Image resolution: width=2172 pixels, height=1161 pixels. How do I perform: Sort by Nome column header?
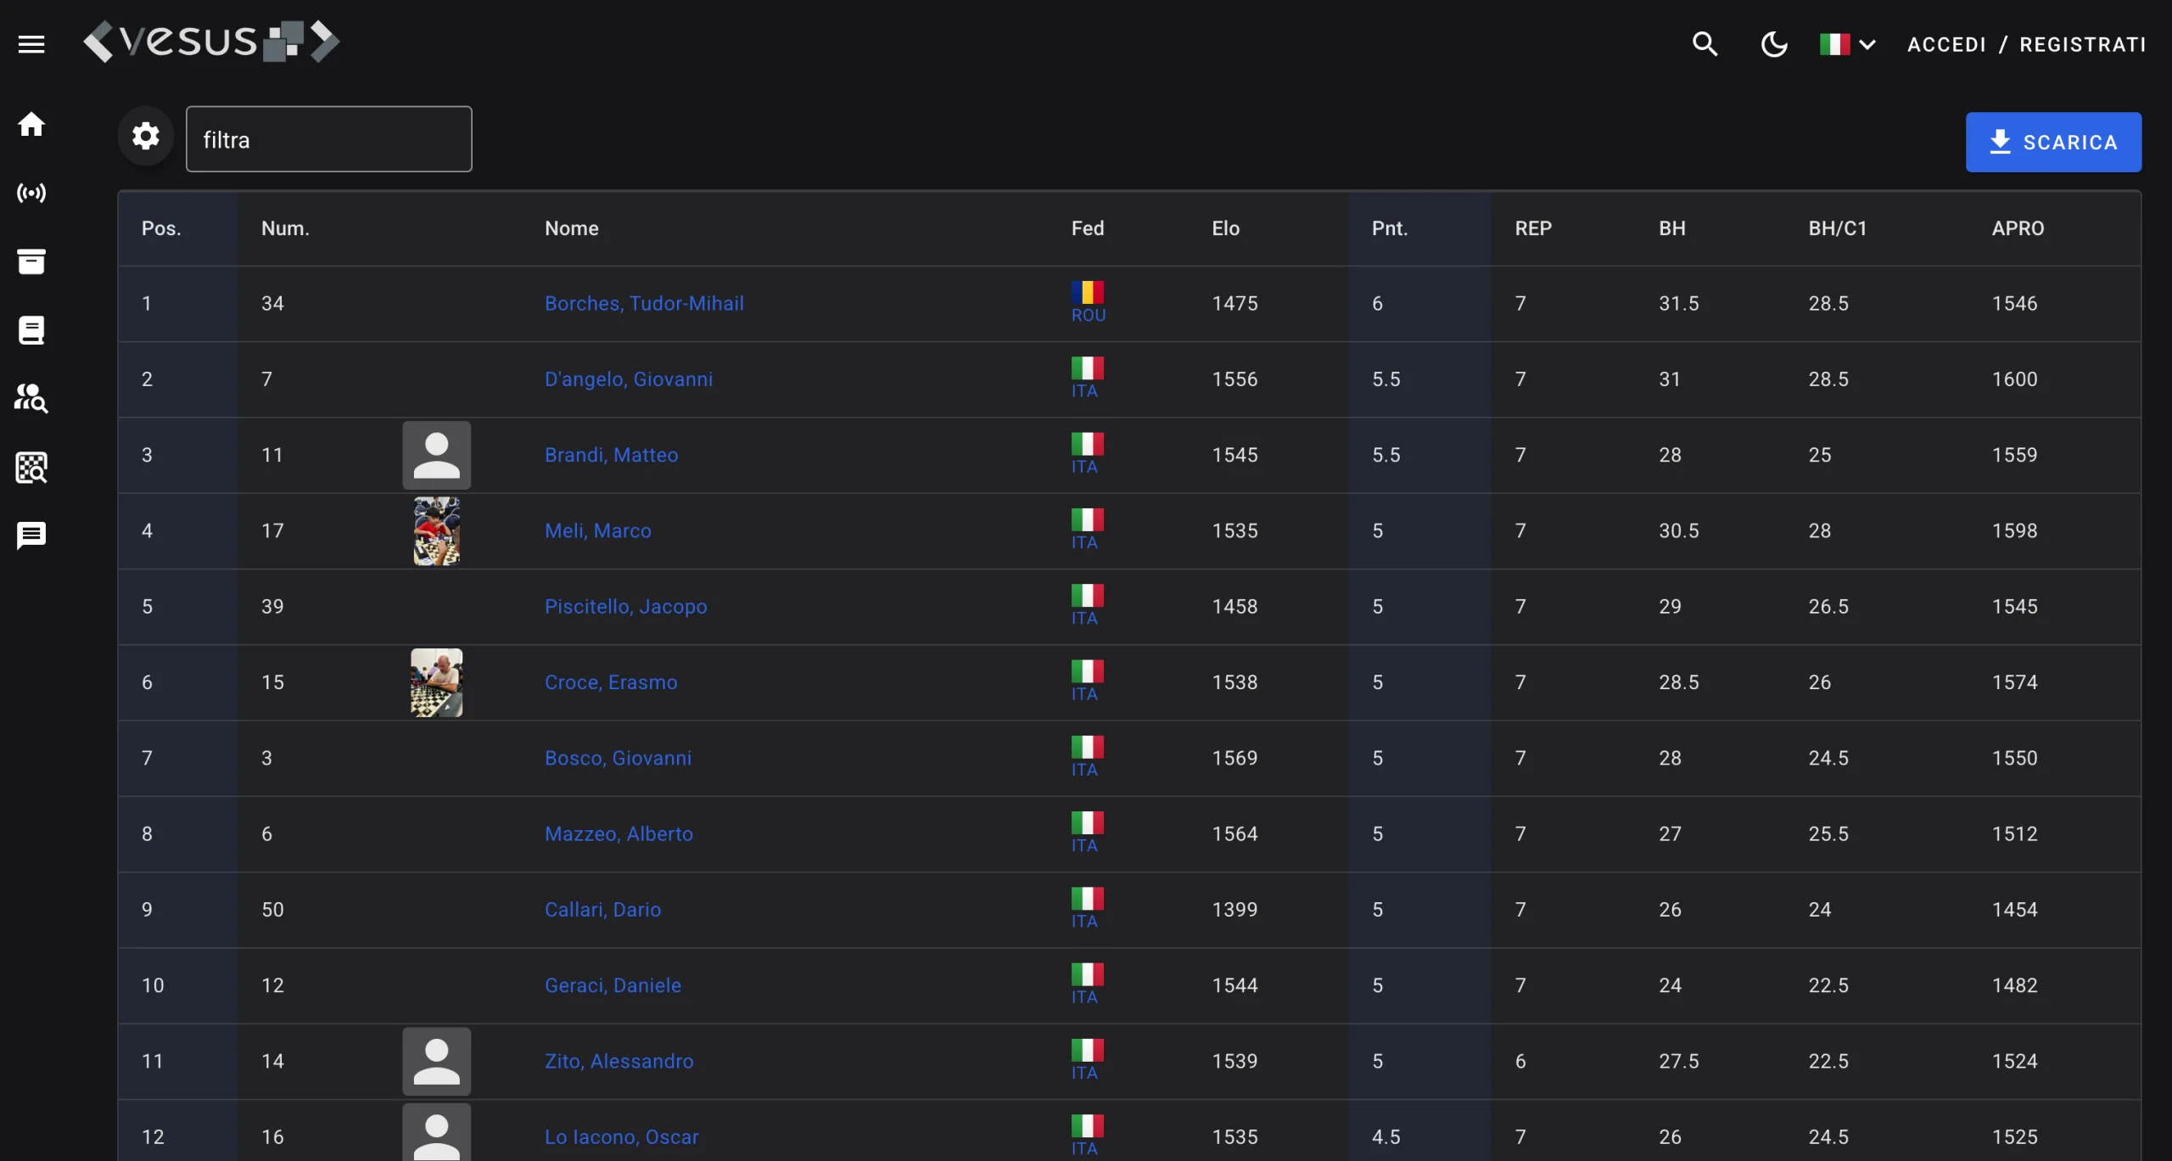[571, 228]
